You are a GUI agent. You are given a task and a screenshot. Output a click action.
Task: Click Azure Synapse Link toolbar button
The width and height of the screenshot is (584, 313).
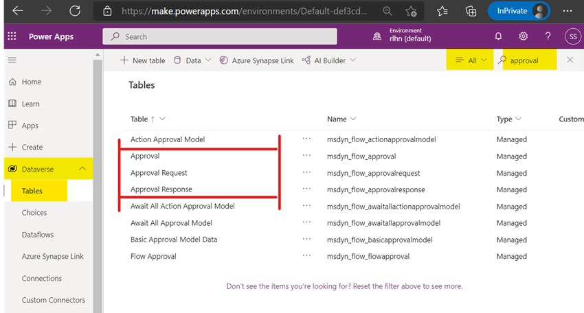(257, 60)
